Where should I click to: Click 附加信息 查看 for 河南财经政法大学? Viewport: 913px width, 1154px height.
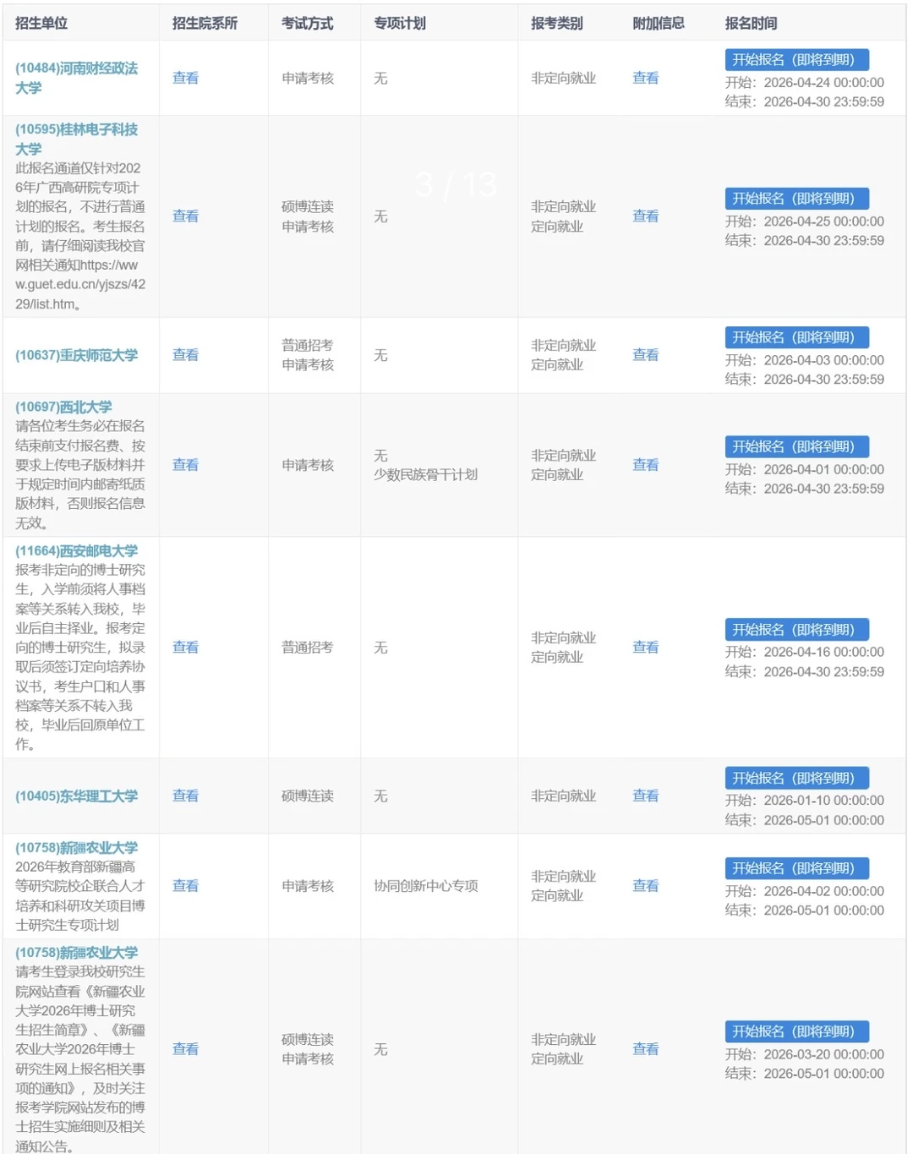point(646,78)
